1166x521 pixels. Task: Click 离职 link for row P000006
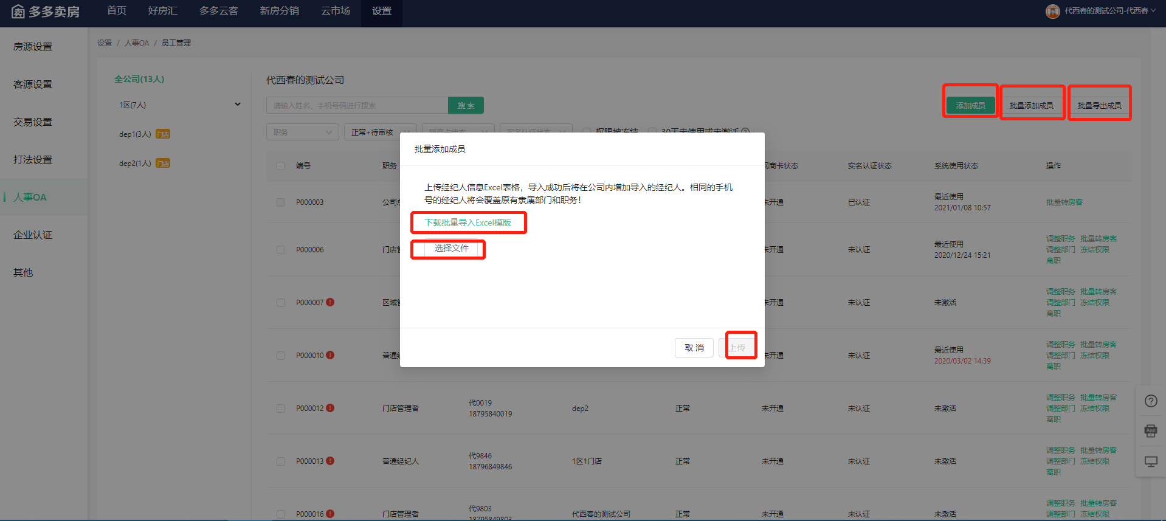point(1053,261)
